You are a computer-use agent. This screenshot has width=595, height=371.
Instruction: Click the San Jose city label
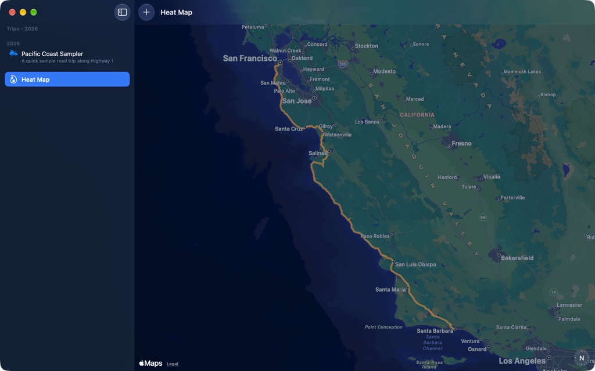297,101
